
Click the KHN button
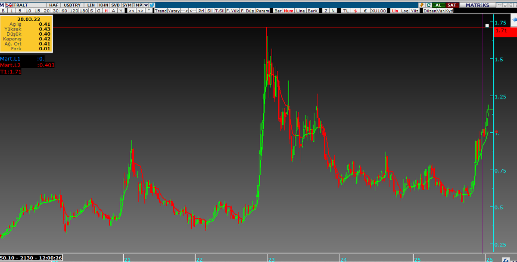[103, 5]
